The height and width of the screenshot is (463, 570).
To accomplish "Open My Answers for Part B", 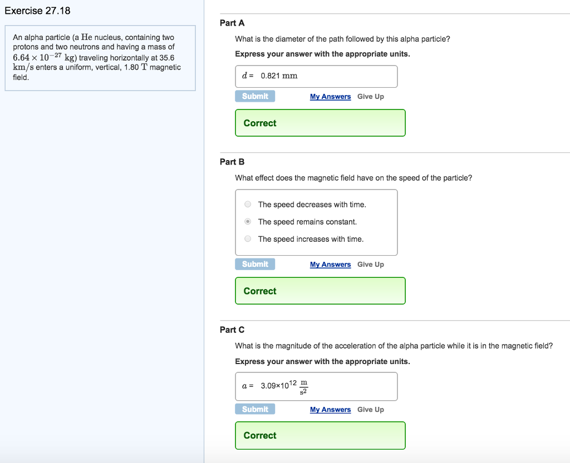I will click(330, 263).
